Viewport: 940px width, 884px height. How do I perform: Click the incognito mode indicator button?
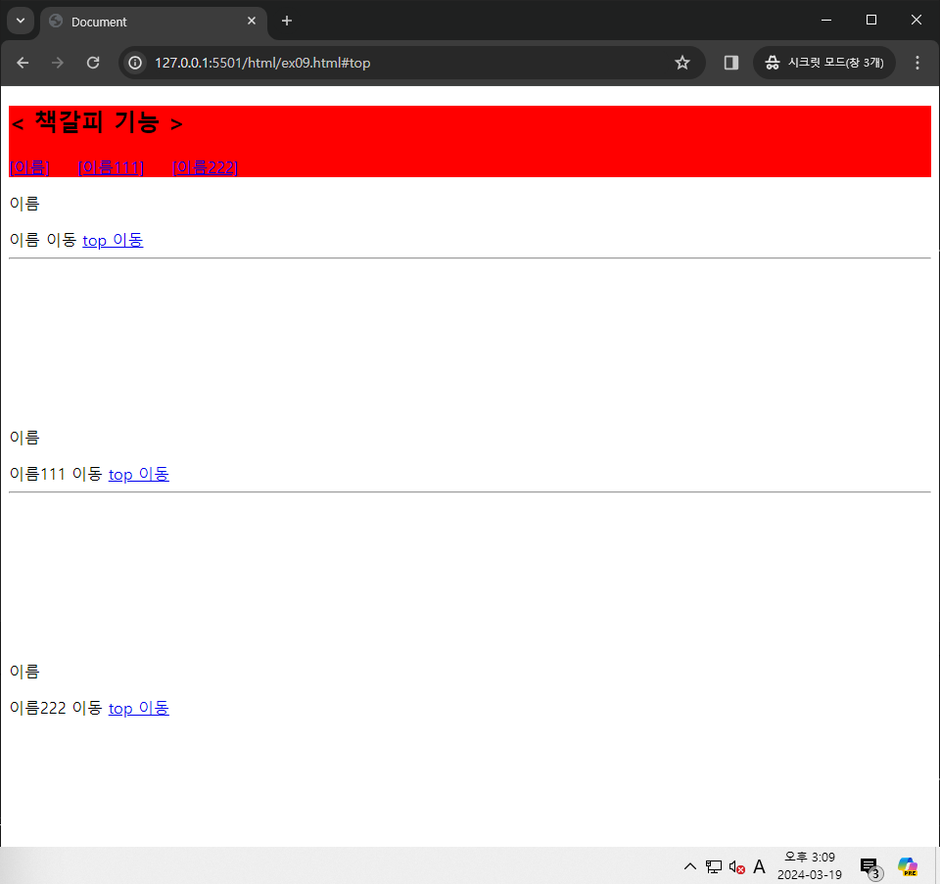pyautogui.click(x=824, y=63)
